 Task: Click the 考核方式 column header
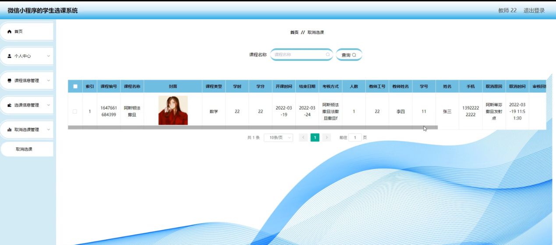(x=330, y=86)
